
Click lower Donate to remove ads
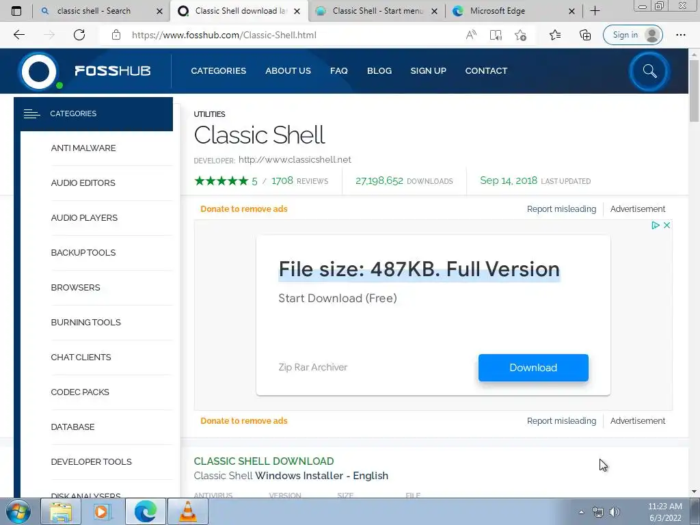click(x=244, y=421)
